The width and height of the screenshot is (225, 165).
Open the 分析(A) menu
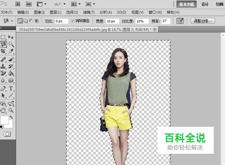[106, 12]
